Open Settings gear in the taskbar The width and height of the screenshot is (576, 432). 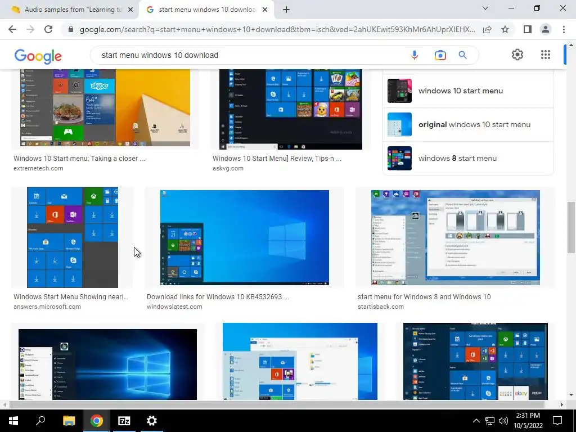click(x=151, y=421)
